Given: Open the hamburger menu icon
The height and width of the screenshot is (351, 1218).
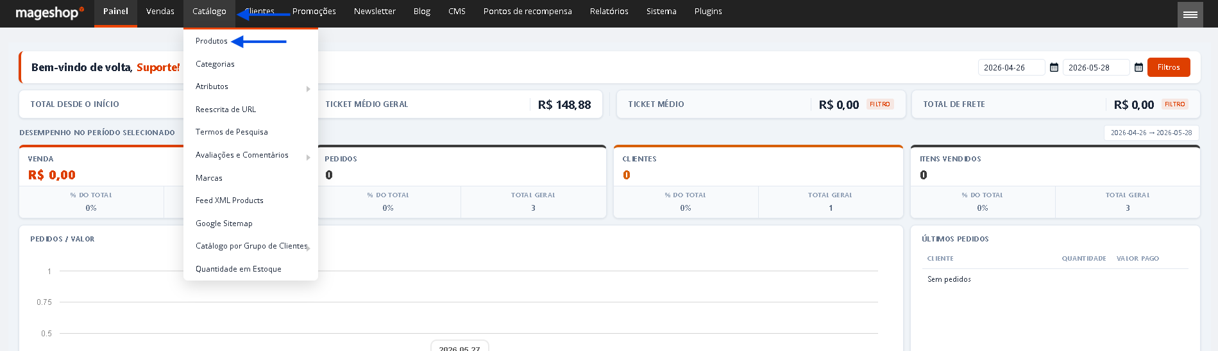Looking at the screenshot, I should [1190, 14].
